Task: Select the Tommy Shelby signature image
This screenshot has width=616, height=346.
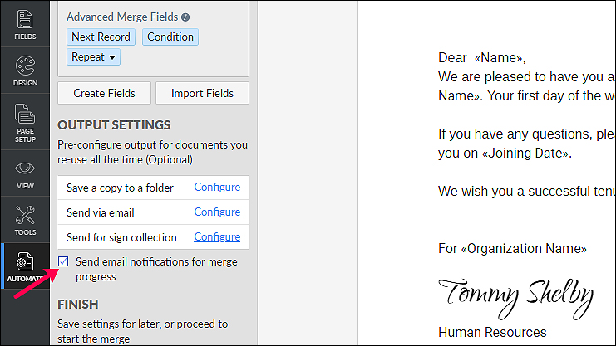Action: coord(515,298)
